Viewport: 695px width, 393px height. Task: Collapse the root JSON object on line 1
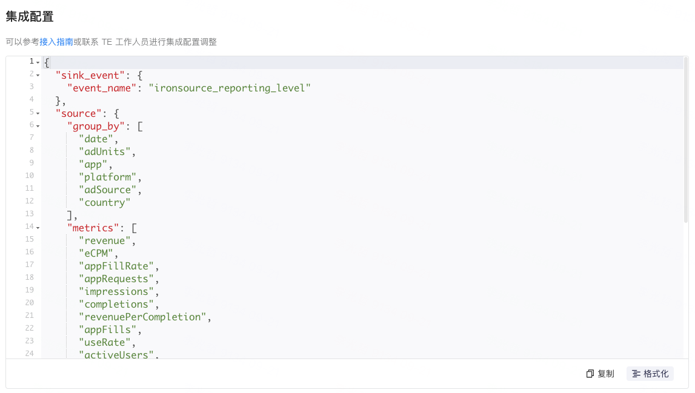[x=38, y=62]
